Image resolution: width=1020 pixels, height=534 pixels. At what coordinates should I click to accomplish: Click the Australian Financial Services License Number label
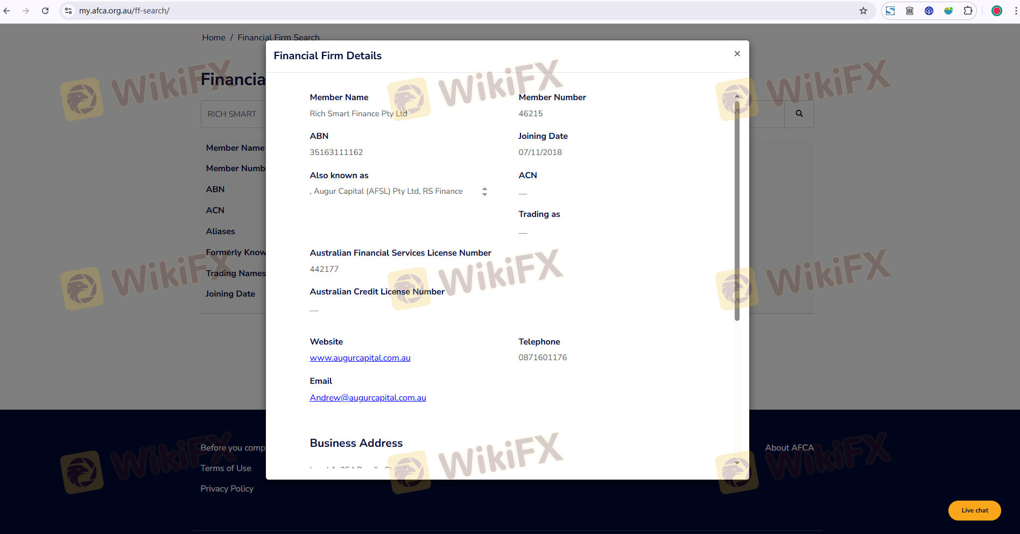[400, 253]
